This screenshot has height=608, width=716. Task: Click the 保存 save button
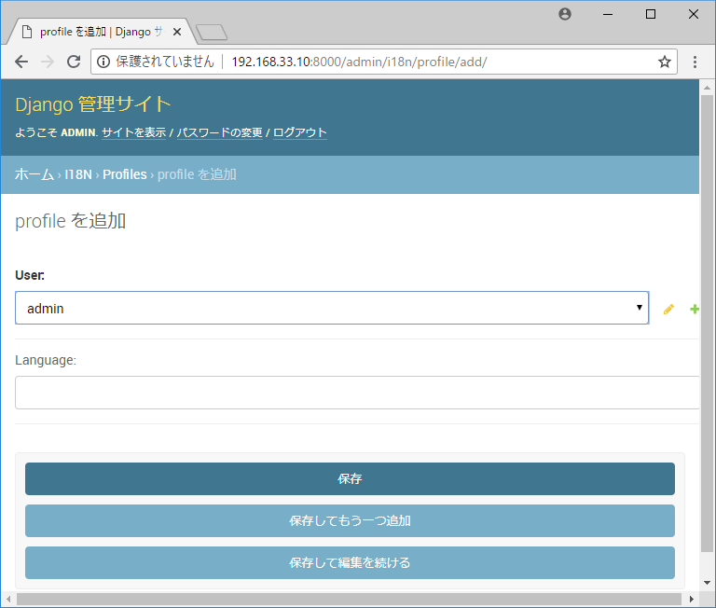pos(350,478)
